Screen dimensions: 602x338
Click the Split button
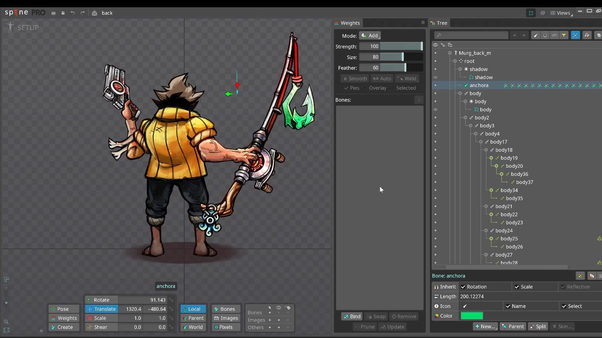click(538, 326)
